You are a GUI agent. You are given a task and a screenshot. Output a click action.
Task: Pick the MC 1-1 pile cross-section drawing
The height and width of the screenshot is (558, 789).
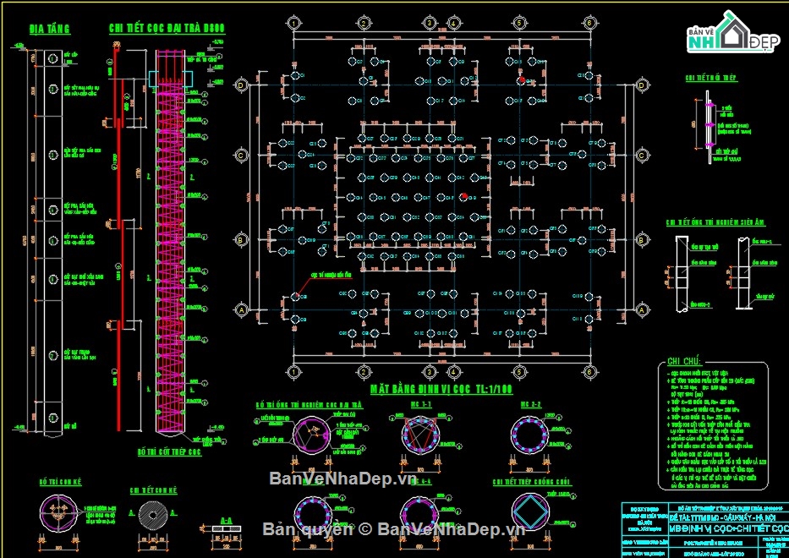coord(420,435)
